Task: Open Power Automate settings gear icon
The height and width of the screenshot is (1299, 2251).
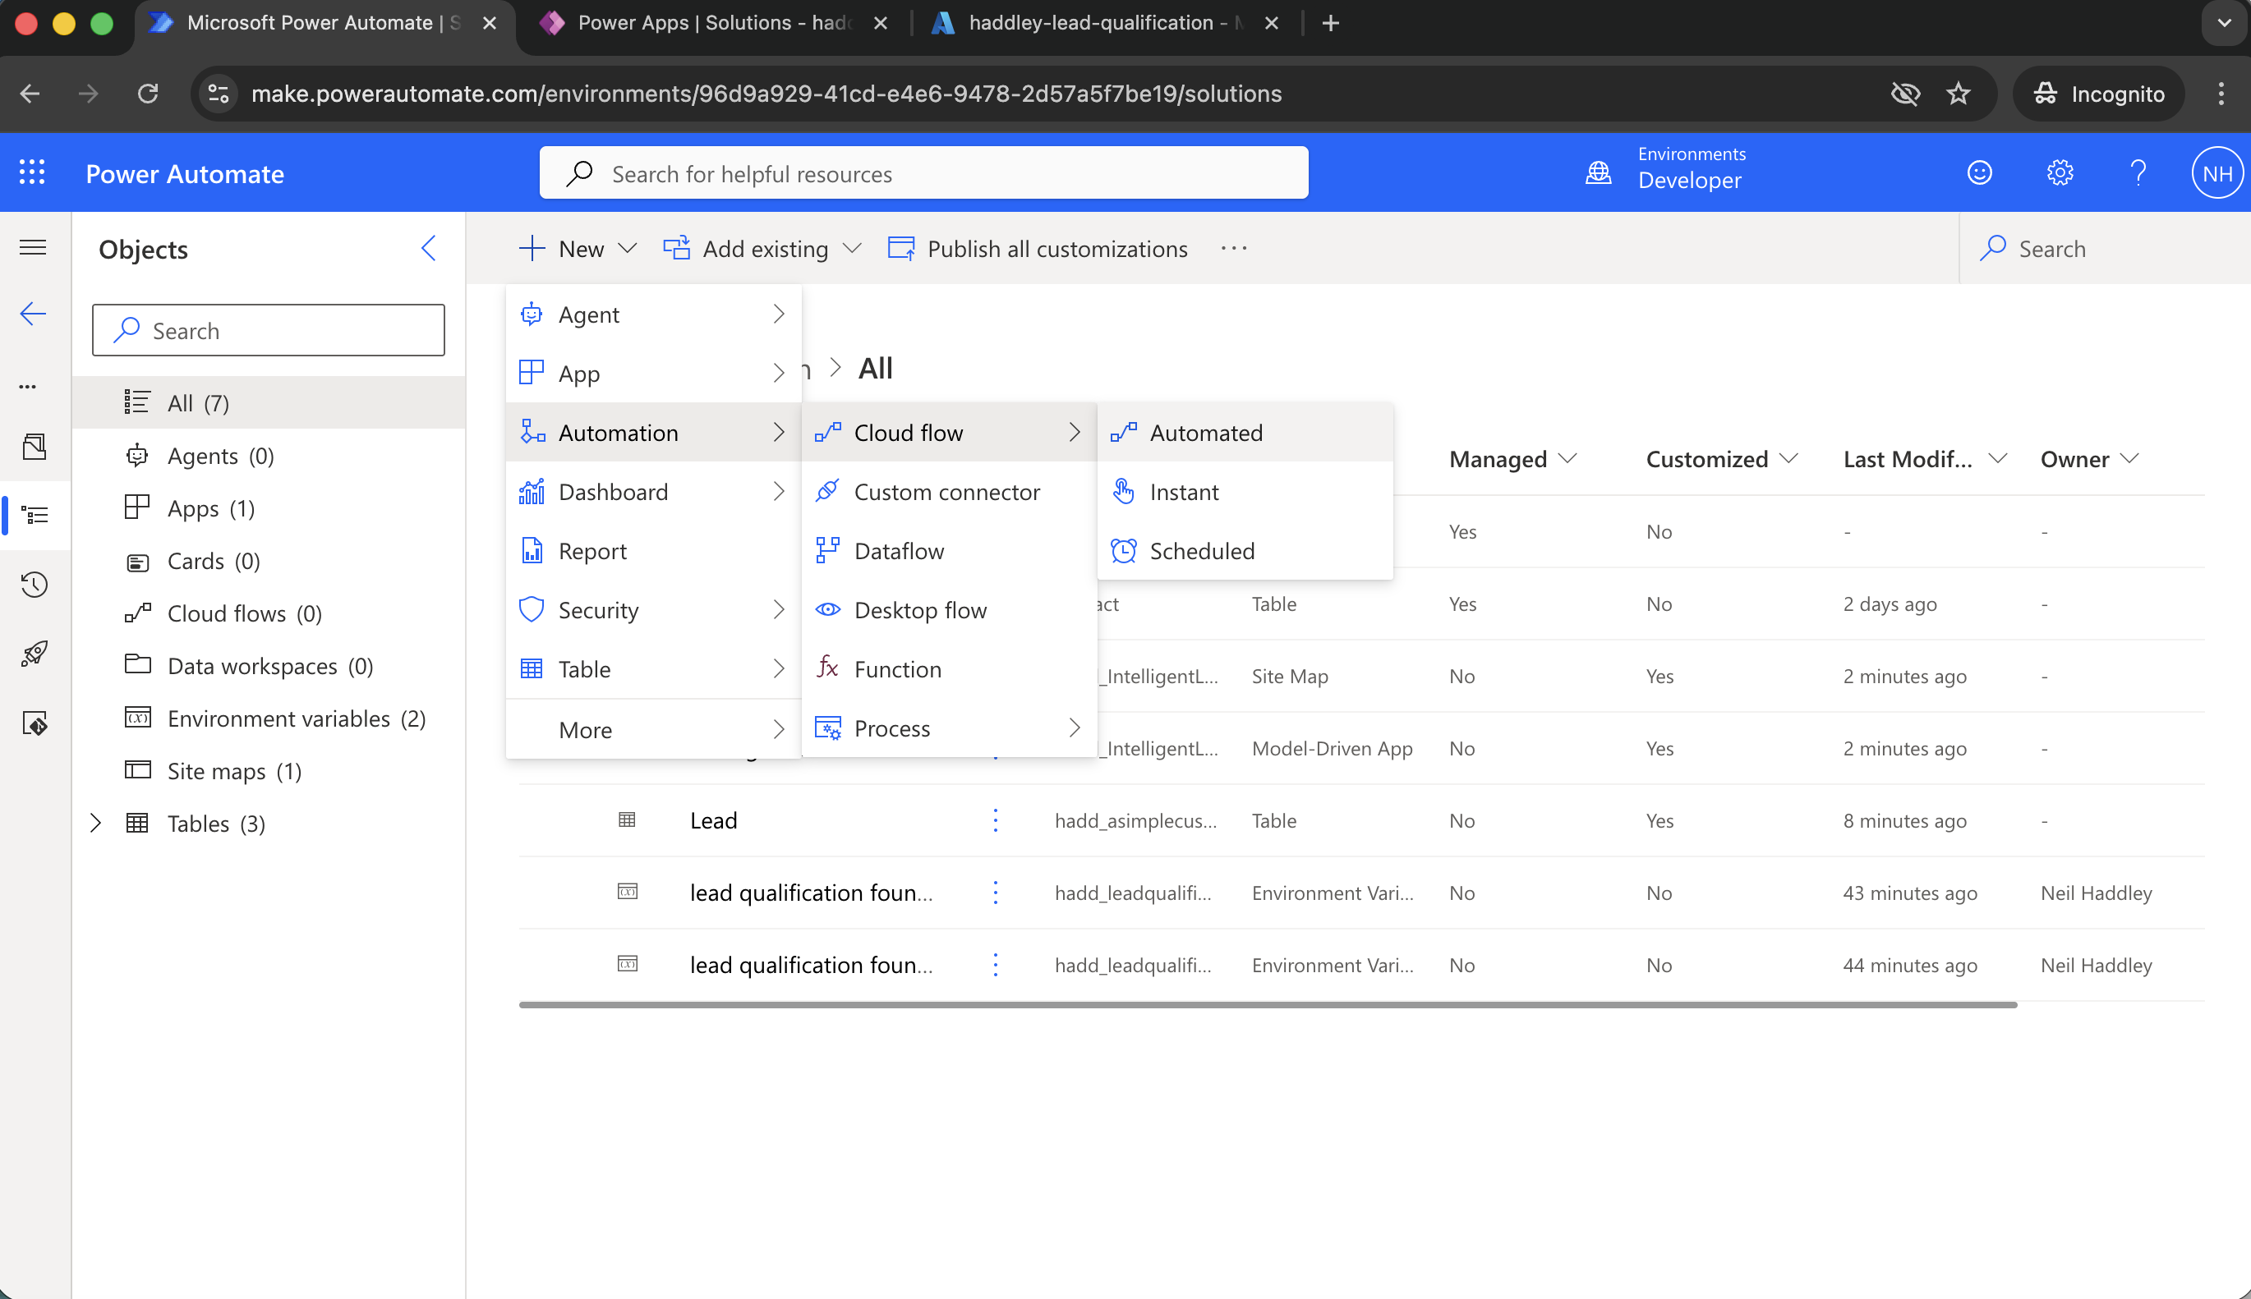Action: pyautogui.click(x=2059, y=172)
